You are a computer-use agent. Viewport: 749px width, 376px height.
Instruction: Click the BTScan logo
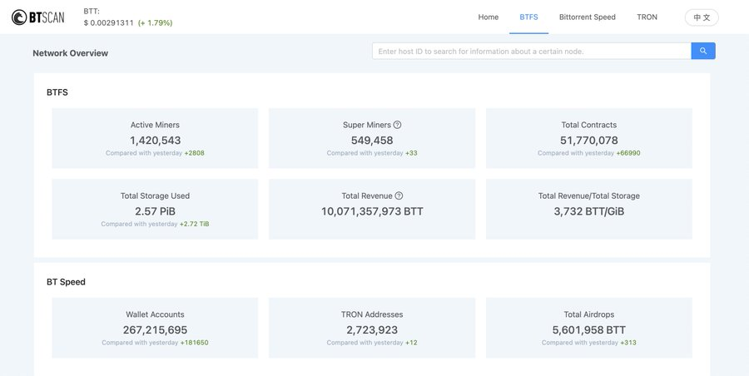point(37,17)
